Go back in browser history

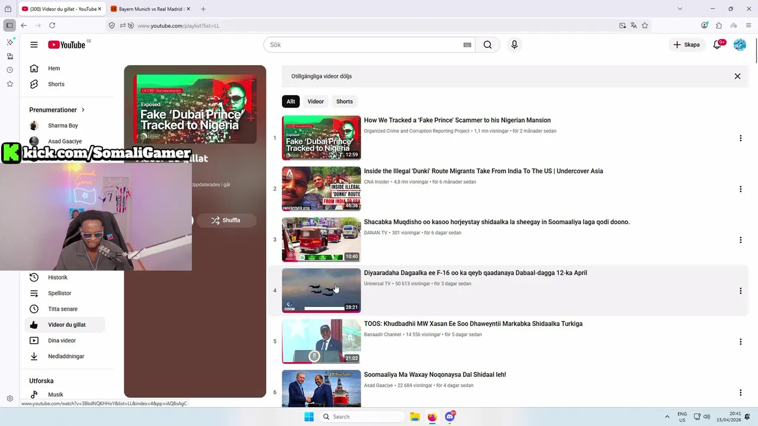tap(24, 25)
